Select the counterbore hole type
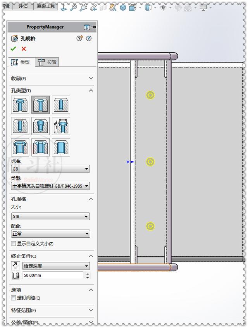Image resolution: width=248 pixels, height=328 pixels. (x=20, y=105)
